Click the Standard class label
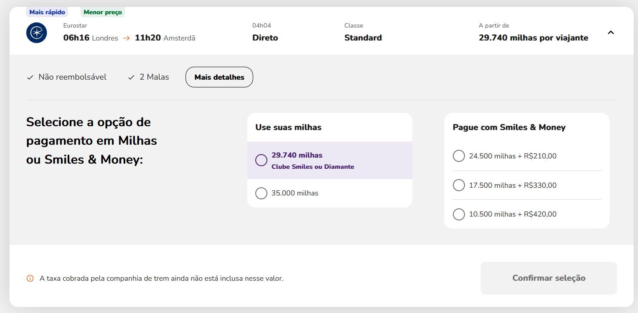The height and width of the screenshot is (313, 638). pos(363,38)
